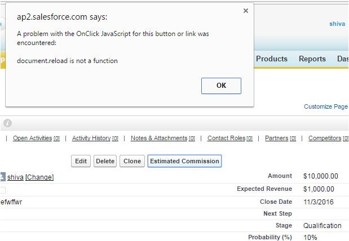Click the shiva user link at top right
The image size is (349, 241).
click(x=337, y=24)
